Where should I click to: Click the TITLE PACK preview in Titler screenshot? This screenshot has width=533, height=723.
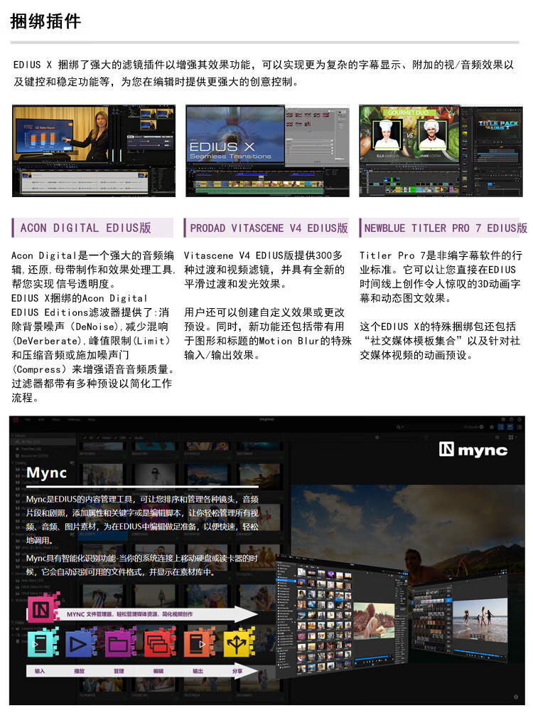pyautogui.click(x=498, y=125)
